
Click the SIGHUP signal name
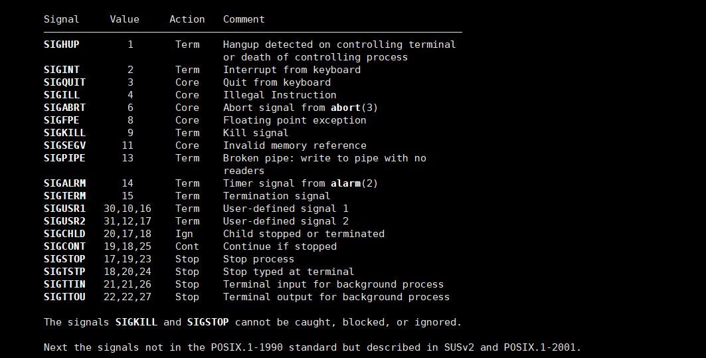tap(61, 45)
